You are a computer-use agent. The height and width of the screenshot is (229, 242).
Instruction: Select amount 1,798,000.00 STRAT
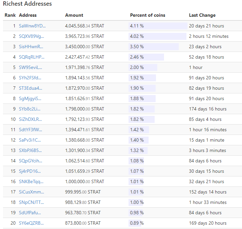coord(85,109)
